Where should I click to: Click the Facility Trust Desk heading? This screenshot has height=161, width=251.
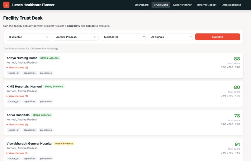[23, 18]
